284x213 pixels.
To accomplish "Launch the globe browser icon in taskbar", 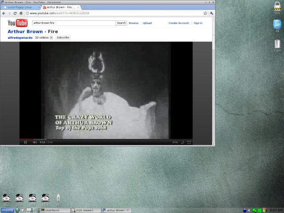I will 17,210.
